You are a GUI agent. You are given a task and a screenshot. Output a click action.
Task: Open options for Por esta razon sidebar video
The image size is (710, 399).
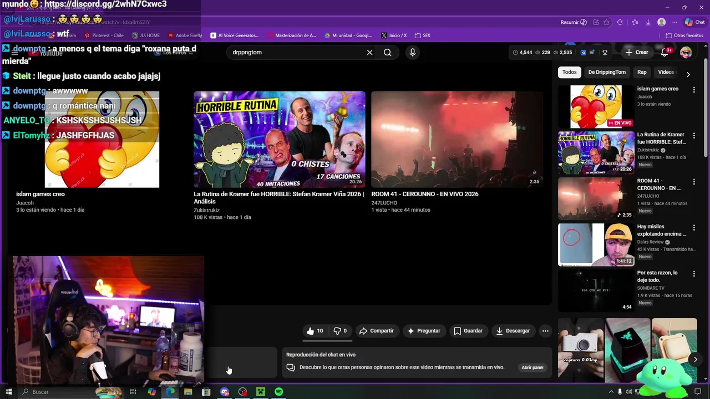click(x=693, y=274)
